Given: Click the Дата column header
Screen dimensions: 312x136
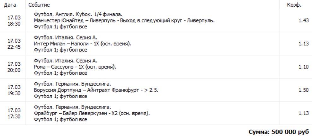Looking at the screenshot, I should [10, 5].
